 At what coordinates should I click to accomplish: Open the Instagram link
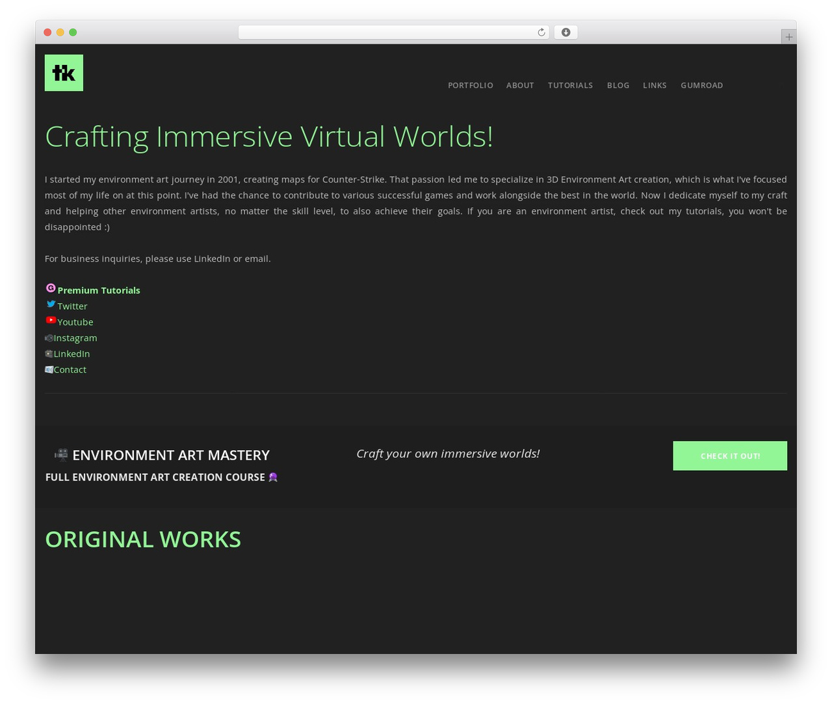75,338
